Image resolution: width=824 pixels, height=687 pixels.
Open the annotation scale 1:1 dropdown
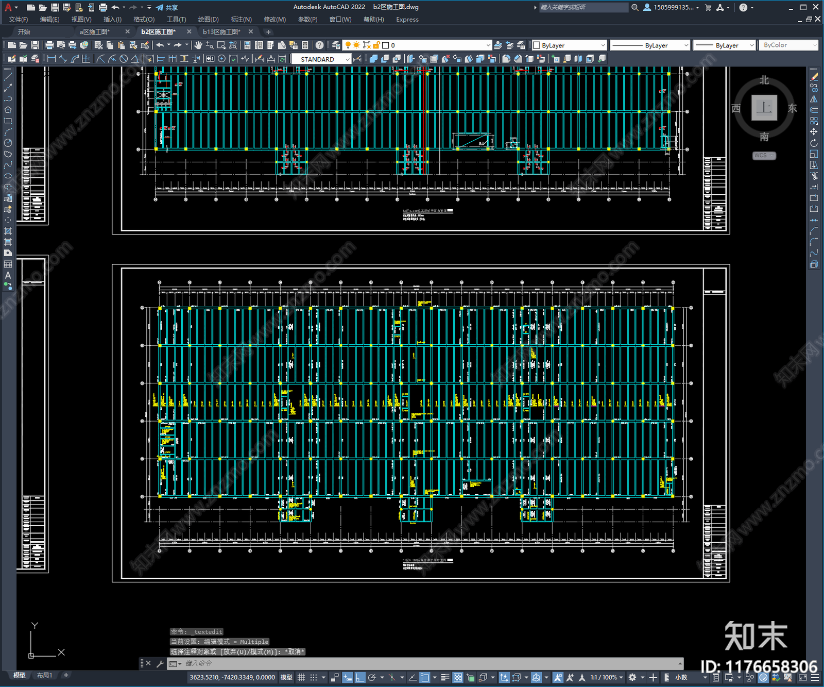(x=606, y=677)
